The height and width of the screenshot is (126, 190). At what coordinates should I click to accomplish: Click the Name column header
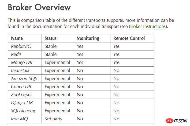(x=17, y=38)
